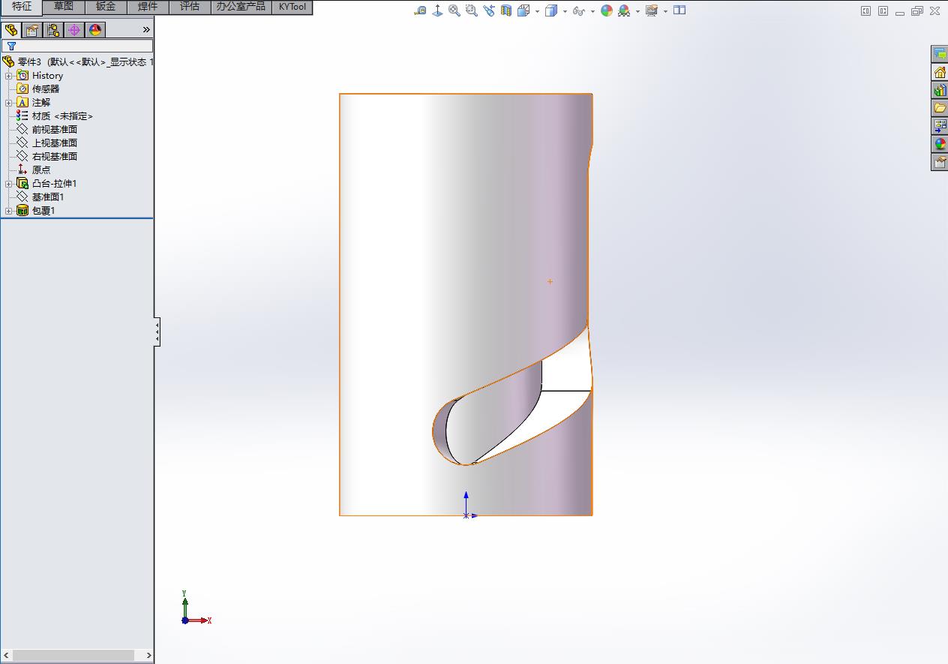948x664 pixels.
Task: Click the Edit Appearance color ball icon
Action: point(607,11)
